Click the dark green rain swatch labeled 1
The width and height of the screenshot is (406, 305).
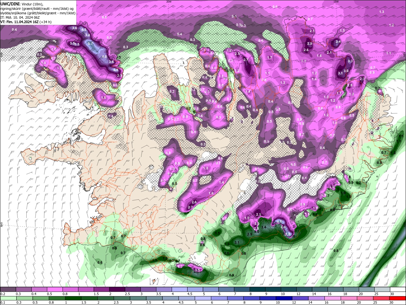pyautogui.click(x=73, y=298)
